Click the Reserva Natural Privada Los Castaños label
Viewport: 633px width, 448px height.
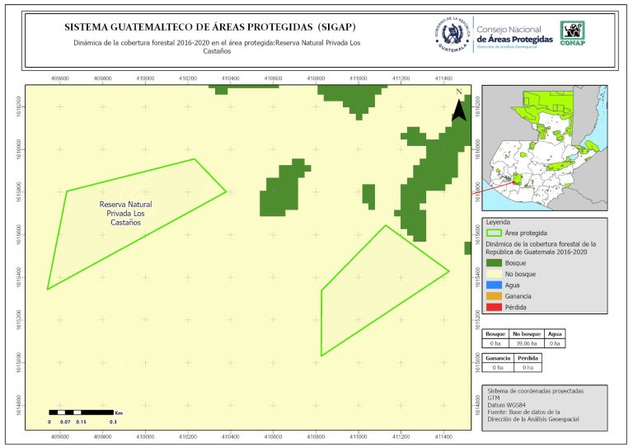coord(125,213)
